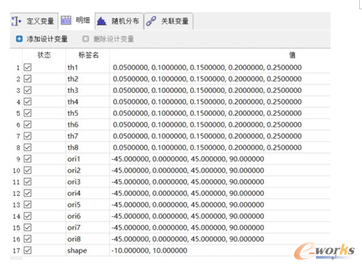362x267 pixels.
Task: Select the value cell of ori4
Action: click(x=220, y=193)
